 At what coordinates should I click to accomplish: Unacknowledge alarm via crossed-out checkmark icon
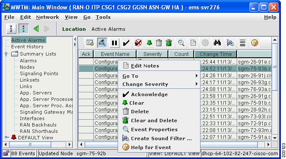pyautogui.click(x=138, y=43)
